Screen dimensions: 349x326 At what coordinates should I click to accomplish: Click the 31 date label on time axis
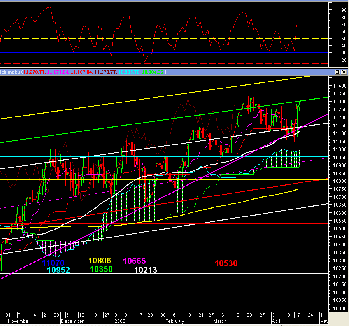pos(8,315)
